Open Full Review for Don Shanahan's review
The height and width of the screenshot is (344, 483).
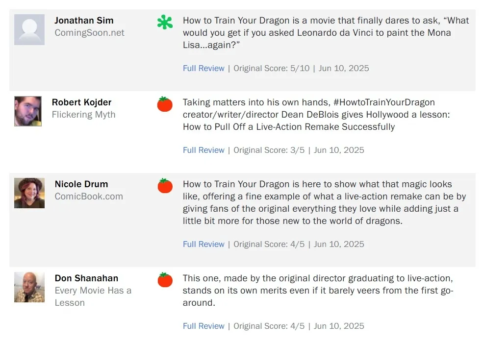tap(203, 326)
